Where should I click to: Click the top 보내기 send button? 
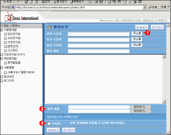tap(142, 27)
